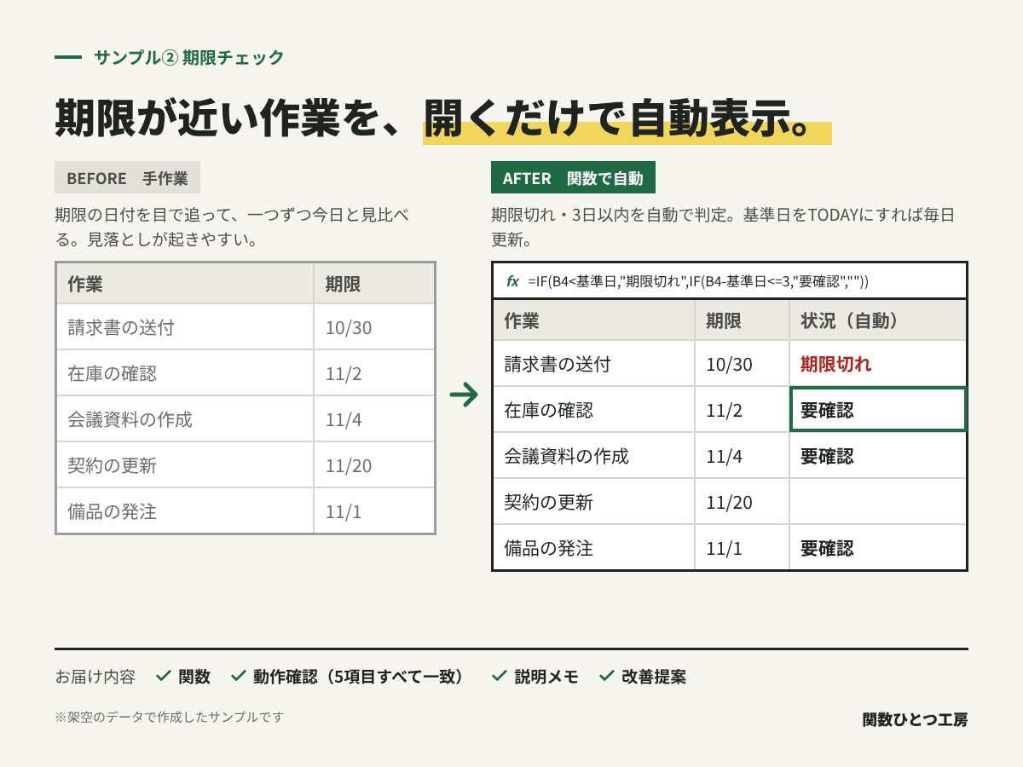
Task: Click the ※架空のデータ footnote text
Action: point(170,717)
